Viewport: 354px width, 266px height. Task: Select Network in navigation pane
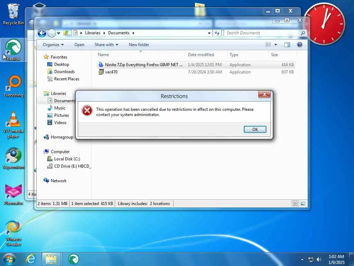[58, 180]
